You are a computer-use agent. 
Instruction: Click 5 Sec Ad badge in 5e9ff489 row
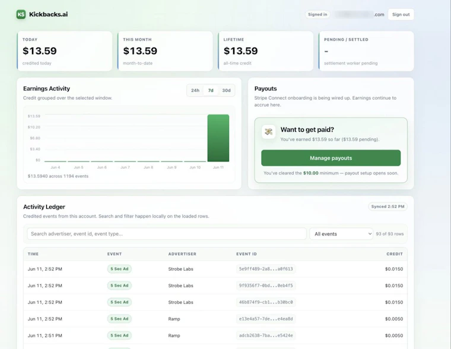pos(119,269)
